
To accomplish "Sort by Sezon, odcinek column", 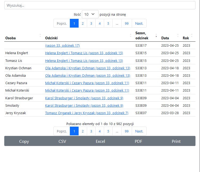I will pyautogui.click(x=146, y=36).
